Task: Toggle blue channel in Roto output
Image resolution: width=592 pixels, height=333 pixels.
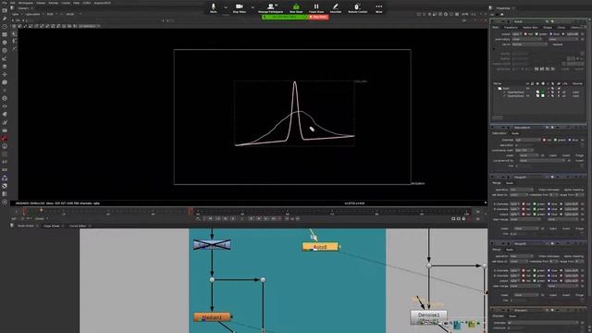Action: pyautogui.click(x=550, y=34)
